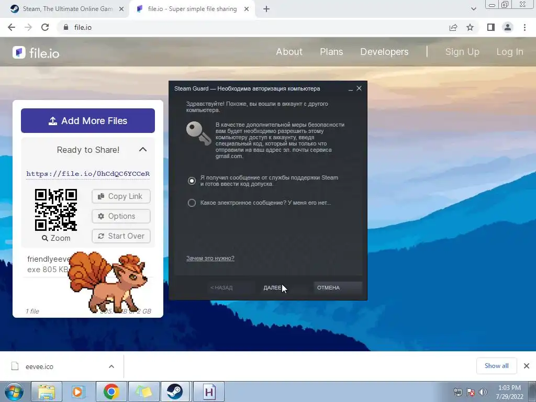Click the file.io logo

coord(36,53)
